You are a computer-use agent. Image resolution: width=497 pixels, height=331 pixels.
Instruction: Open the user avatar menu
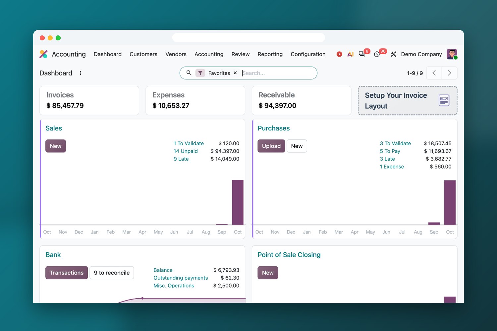pos(452,54)
